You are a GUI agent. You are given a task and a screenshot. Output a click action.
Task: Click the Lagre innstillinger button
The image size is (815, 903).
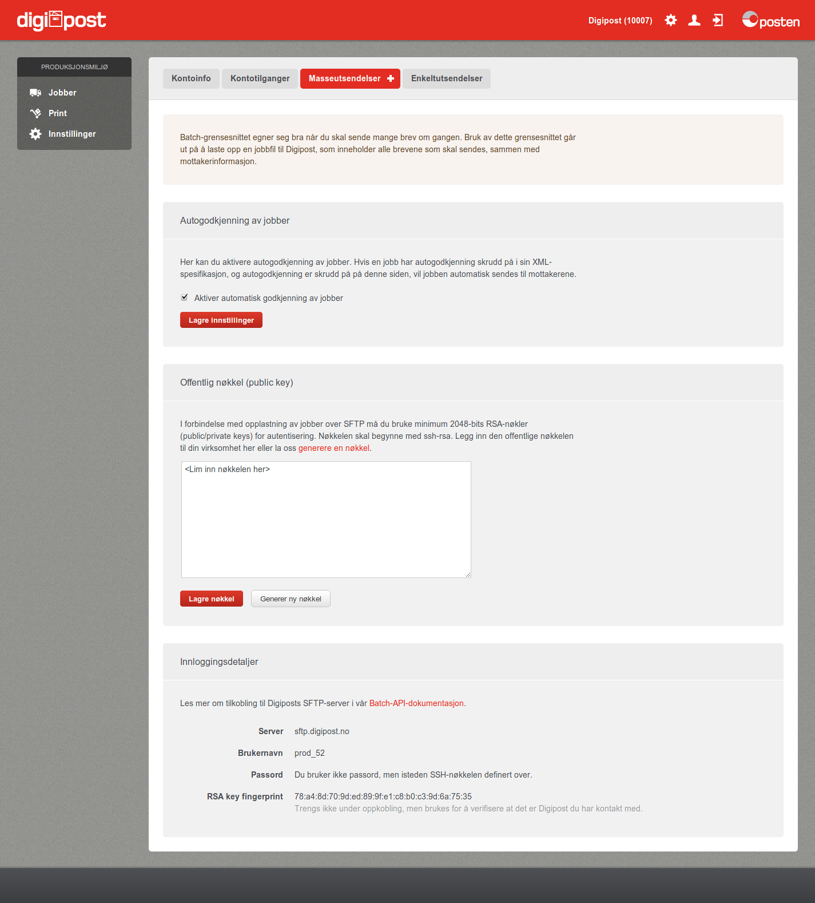(221, 320)
